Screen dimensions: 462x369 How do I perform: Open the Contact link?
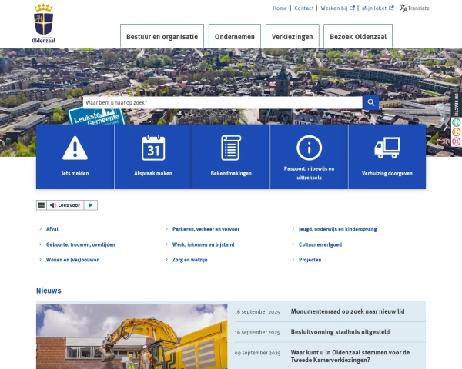pyautogui.click(x=304, y=8)
